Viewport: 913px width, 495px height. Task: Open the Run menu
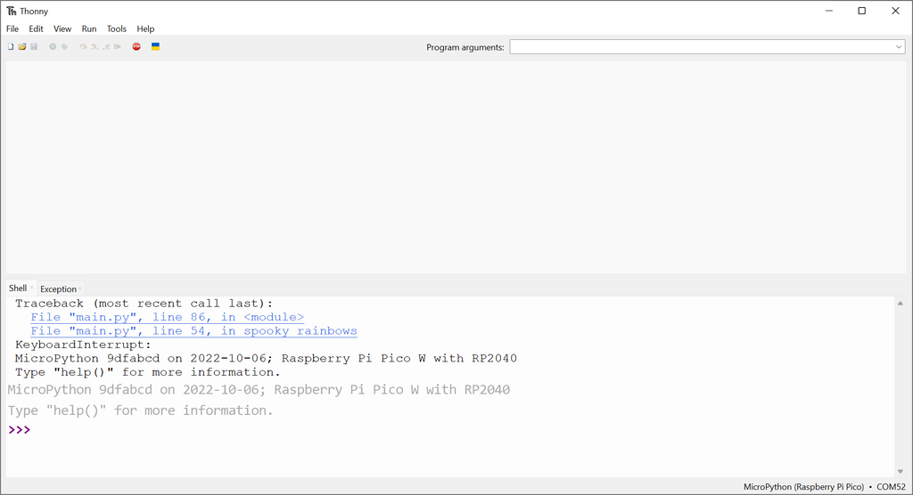(x=89, y=28)
